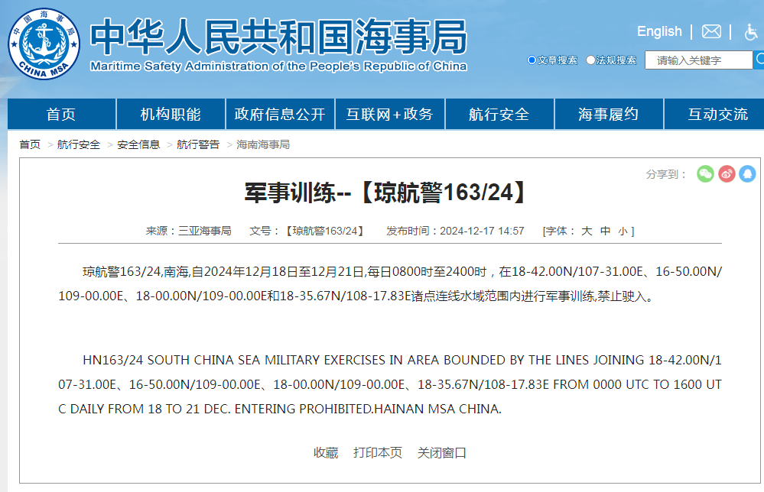Open the mail envelope icon
This screenshot has width=764, height=492.
pyautogui.click(x=711, y=31)
